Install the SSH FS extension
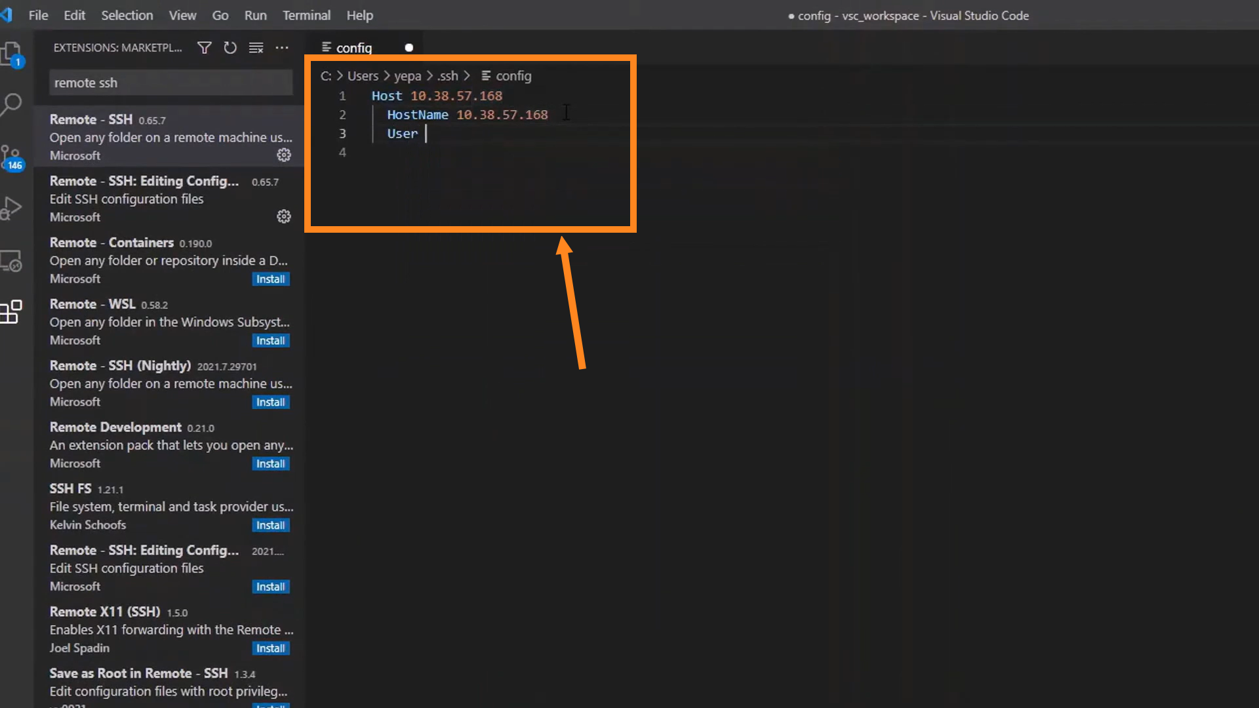The height and width of the screenshot is (708, 1259). 270,526
